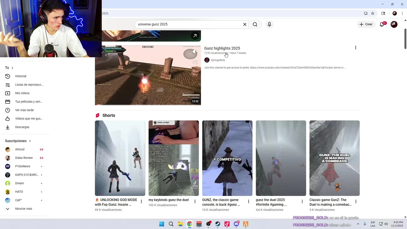Screen dimensions: 407x229
Task: Open VoiceMeeter from taskbar
Action: click(x=199, y=224)
